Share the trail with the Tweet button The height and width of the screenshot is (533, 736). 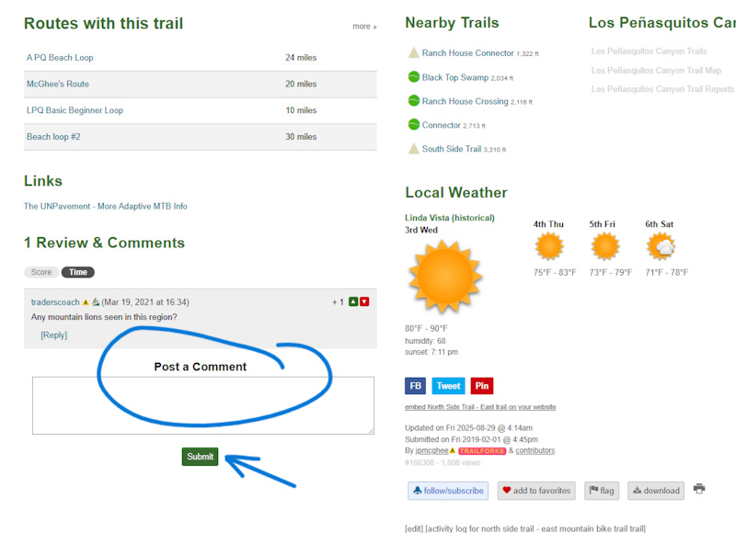click(448, 386)
